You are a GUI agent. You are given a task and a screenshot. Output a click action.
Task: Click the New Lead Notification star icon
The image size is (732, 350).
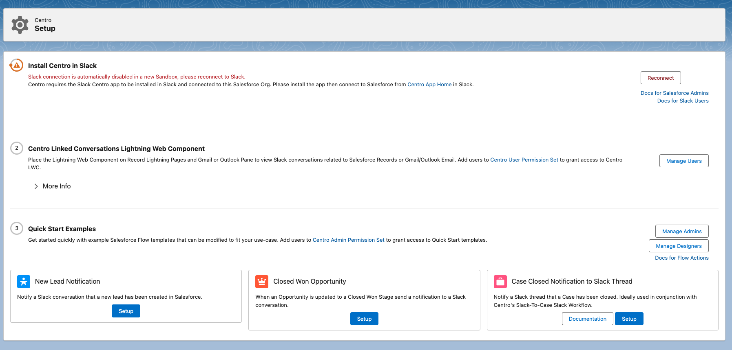tap(24, 281)
